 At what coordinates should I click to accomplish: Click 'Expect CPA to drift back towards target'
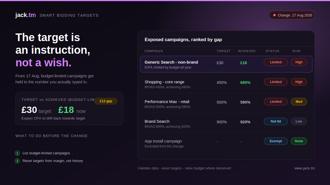click(53, 118)
